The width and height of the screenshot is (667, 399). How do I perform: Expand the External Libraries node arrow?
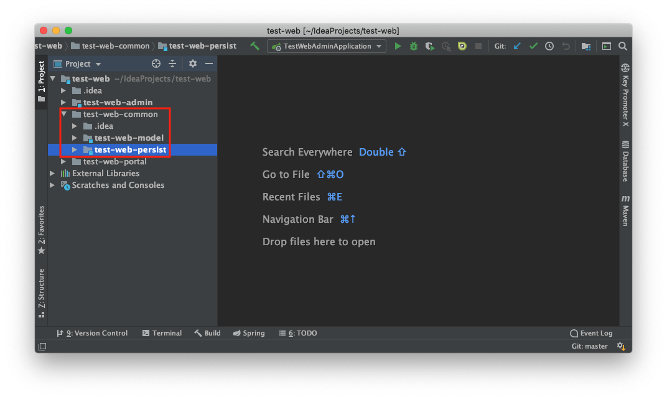[52, 173]
